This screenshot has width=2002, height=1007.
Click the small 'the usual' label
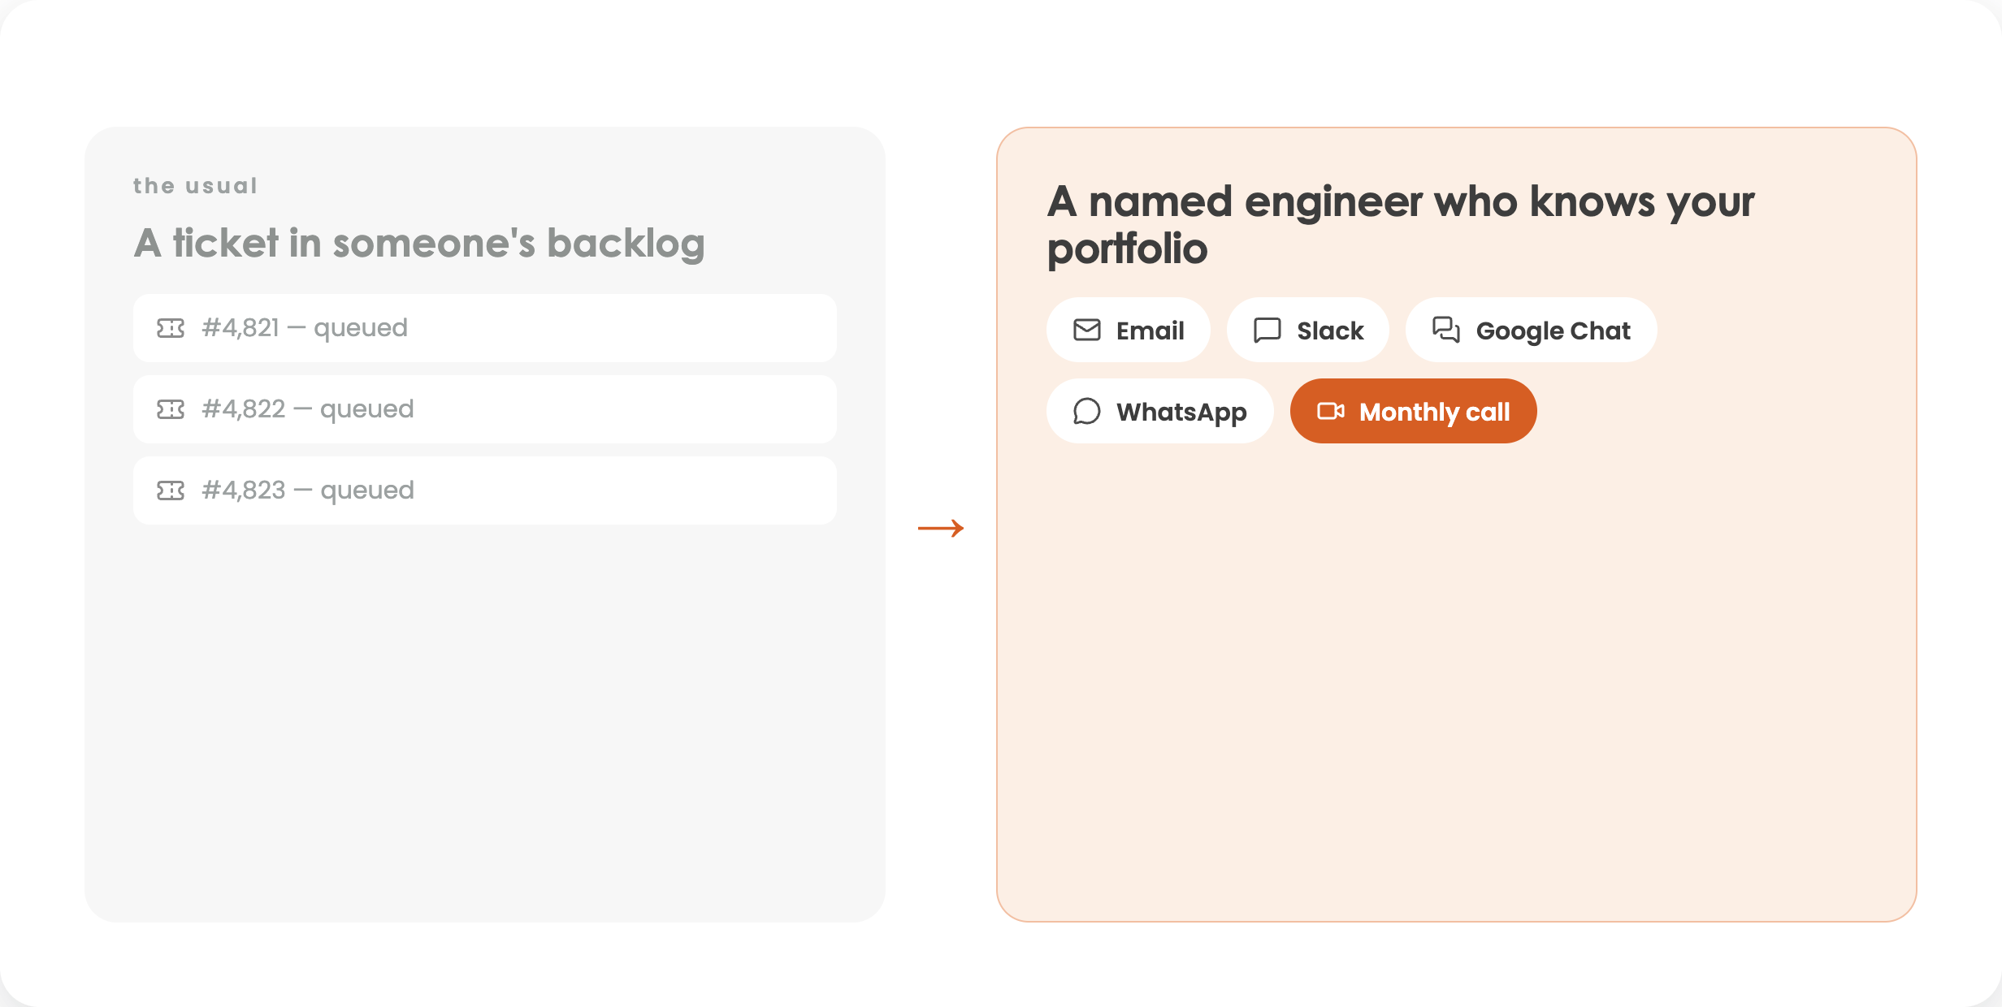click(195, 186)
